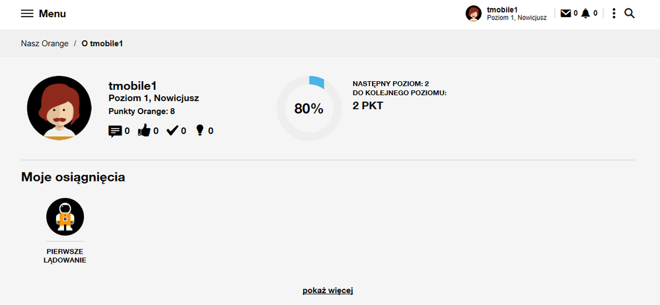This screenshot has width=660, height=305.
Task: Open the bell notifications icon
Action: pos(585,13)
